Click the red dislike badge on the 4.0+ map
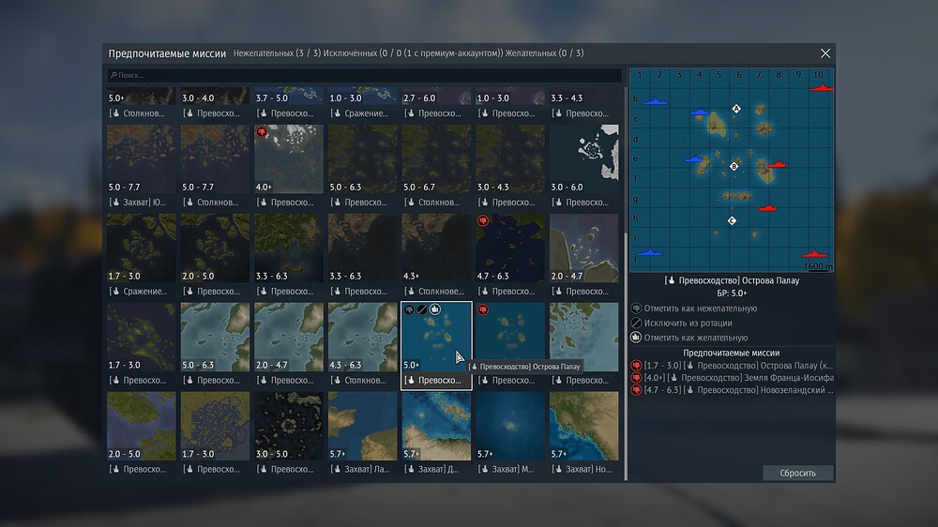Screen dimensions: 938x527 262,132
